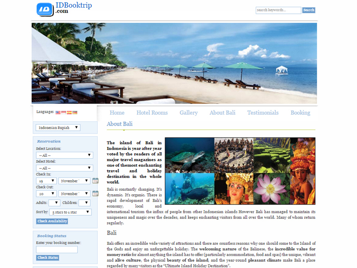Pick the German flag language icon
The width and height of the screenshot is (357, 268).
[x=75, y=113]
